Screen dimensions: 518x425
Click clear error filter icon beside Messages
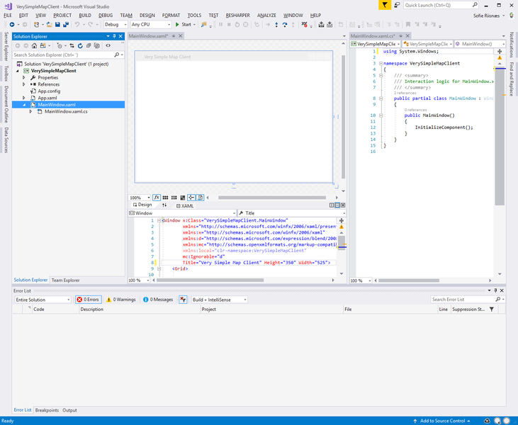pos(183,300)
